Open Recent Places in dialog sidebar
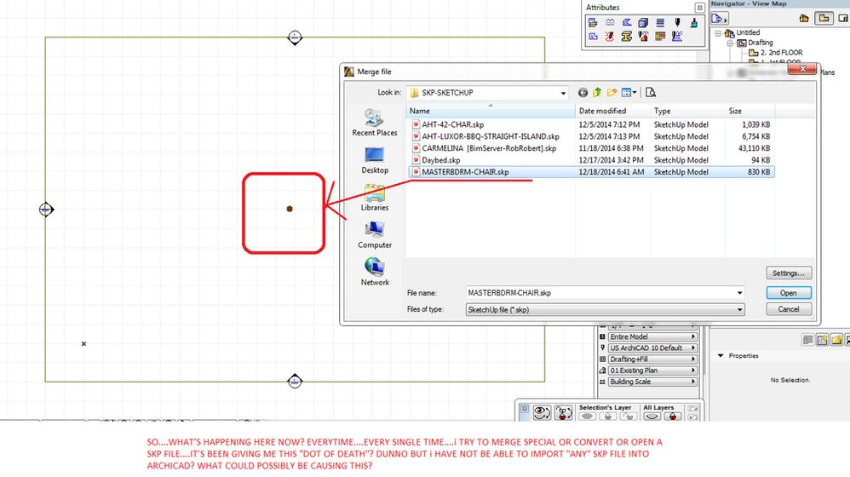The height and width of the screenshot is (477, 850). (x=375, y=123)
